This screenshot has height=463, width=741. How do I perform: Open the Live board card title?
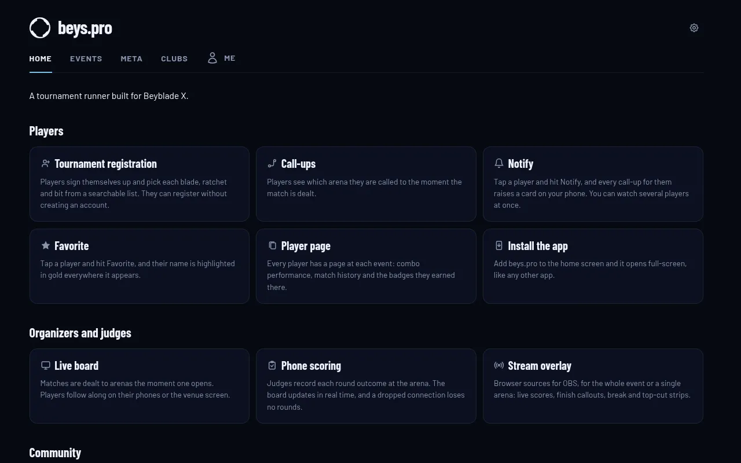pos(76,366)
